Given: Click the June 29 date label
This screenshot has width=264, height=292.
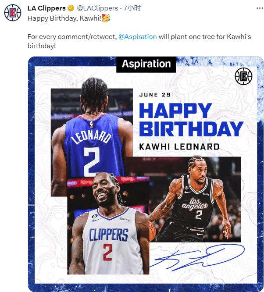Looking at the screenshot, I should pos(155,95).
